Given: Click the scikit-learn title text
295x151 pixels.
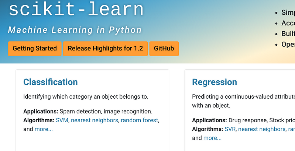Looking at the screenshot, I should coord(76,9).
